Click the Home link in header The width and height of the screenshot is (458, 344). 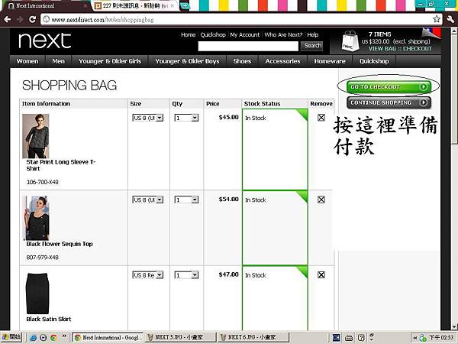click(188, 35)
